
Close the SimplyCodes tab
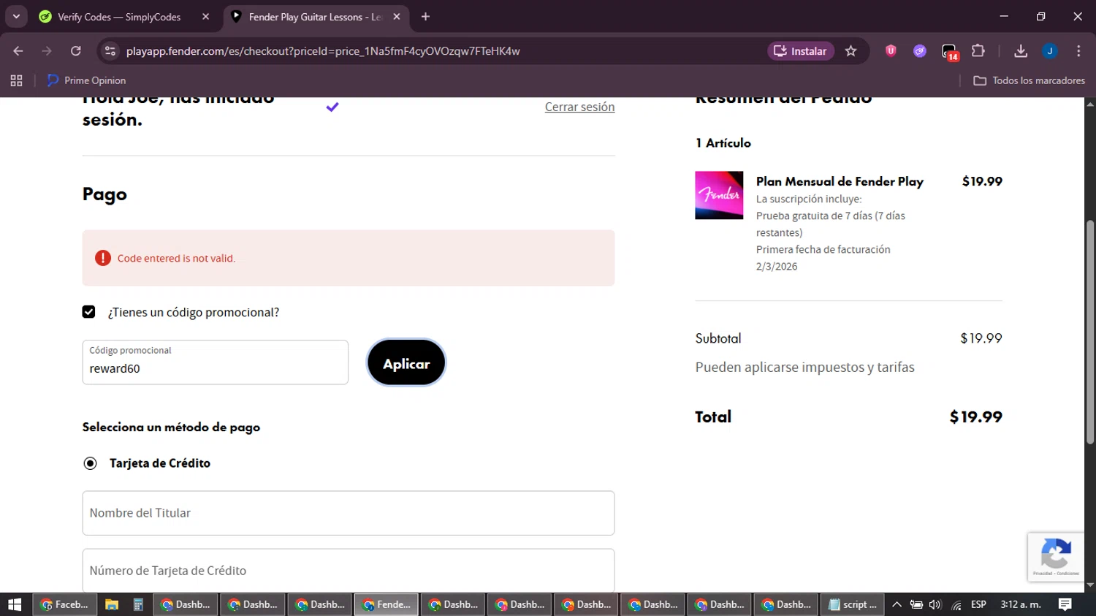tap(206, 17)
